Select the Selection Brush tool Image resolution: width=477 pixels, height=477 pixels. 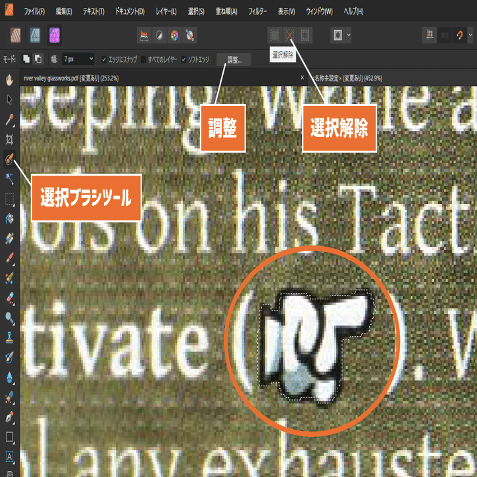tap(9, 159)
